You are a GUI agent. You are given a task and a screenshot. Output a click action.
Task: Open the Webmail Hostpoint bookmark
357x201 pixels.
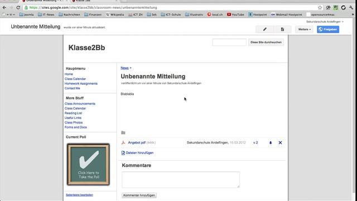pyautogui.click(x=286, y=15)
